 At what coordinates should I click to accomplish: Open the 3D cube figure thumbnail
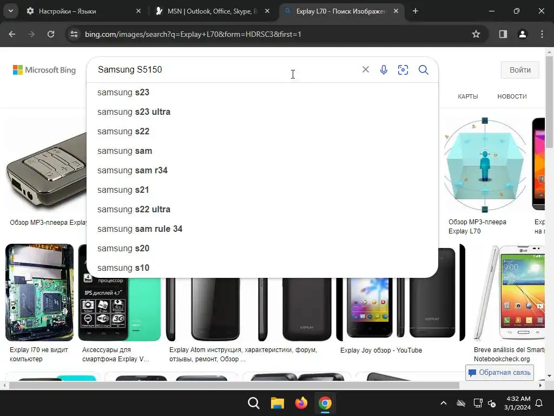[485, 165]
